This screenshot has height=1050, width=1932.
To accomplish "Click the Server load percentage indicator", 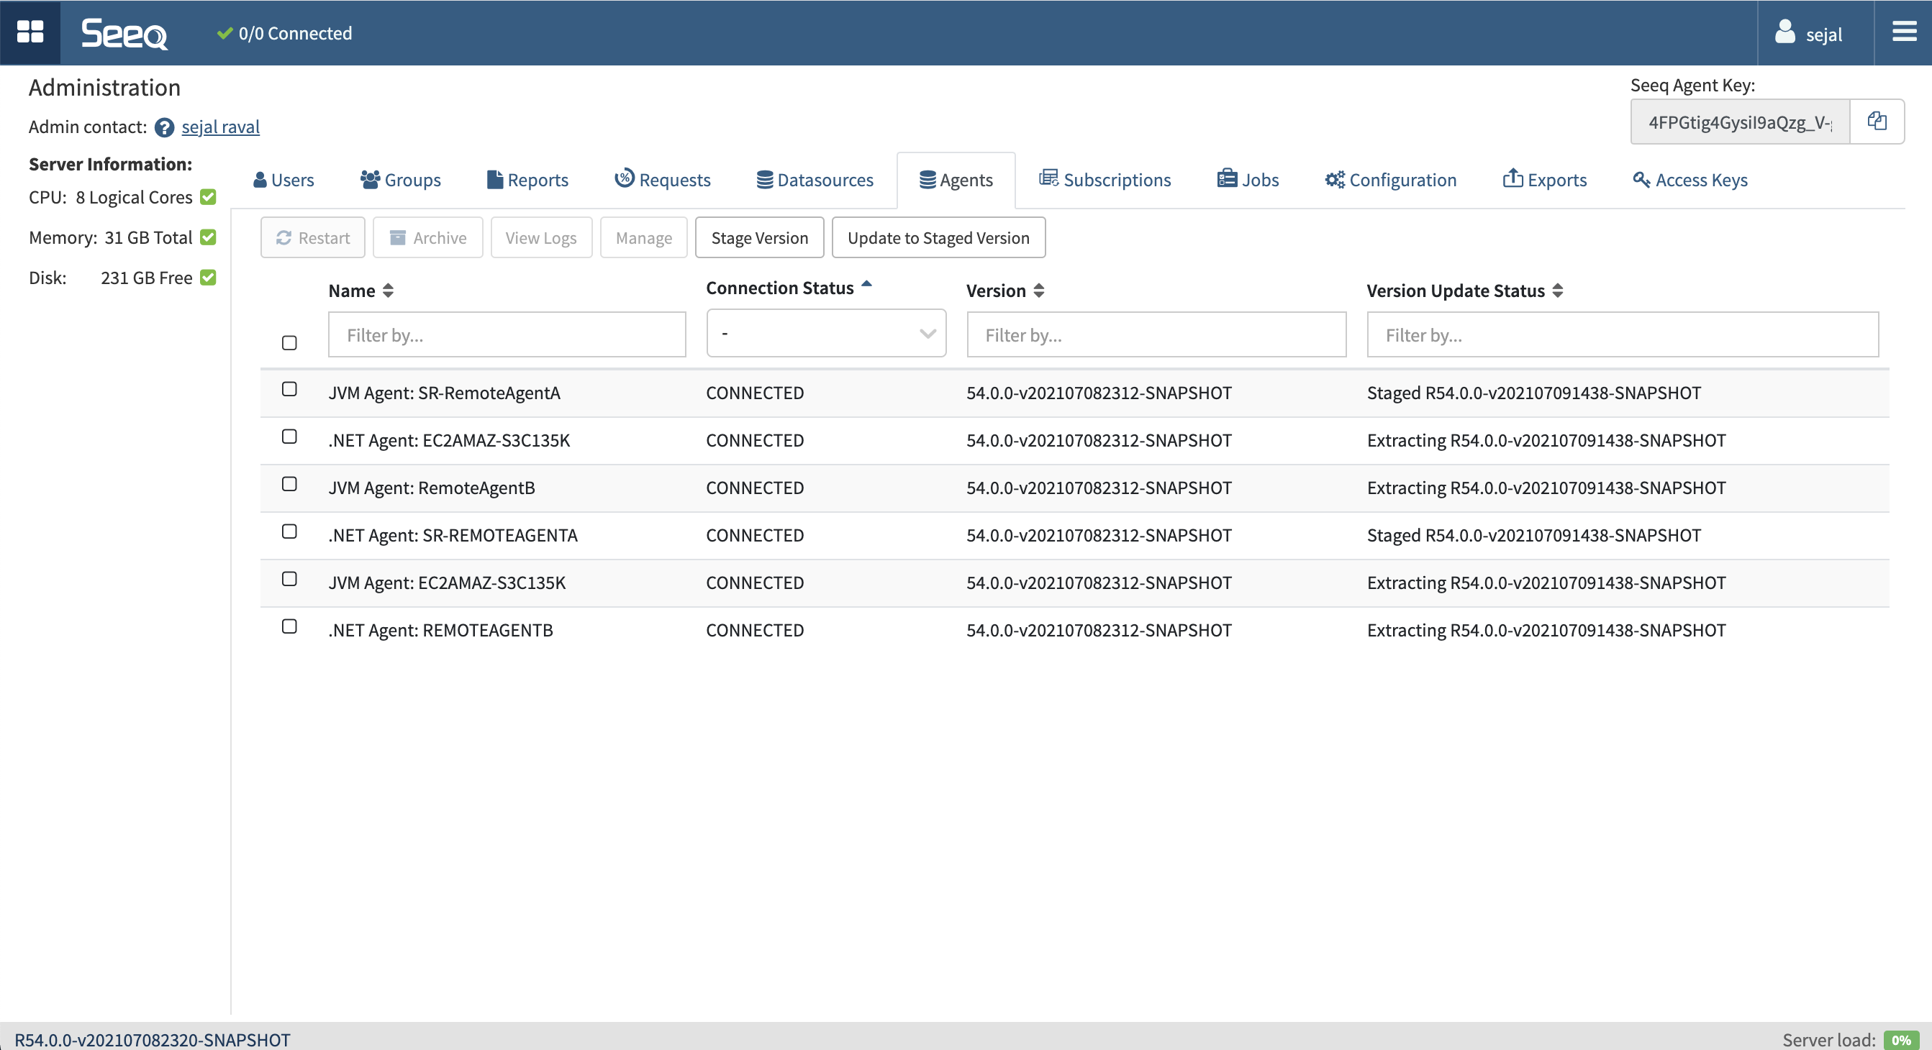I will pyautogui.click(x=1900, y=1039).
